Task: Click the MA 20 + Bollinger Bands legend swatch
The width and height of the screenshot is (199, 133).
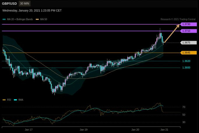Action: click(x=4, y=20)
